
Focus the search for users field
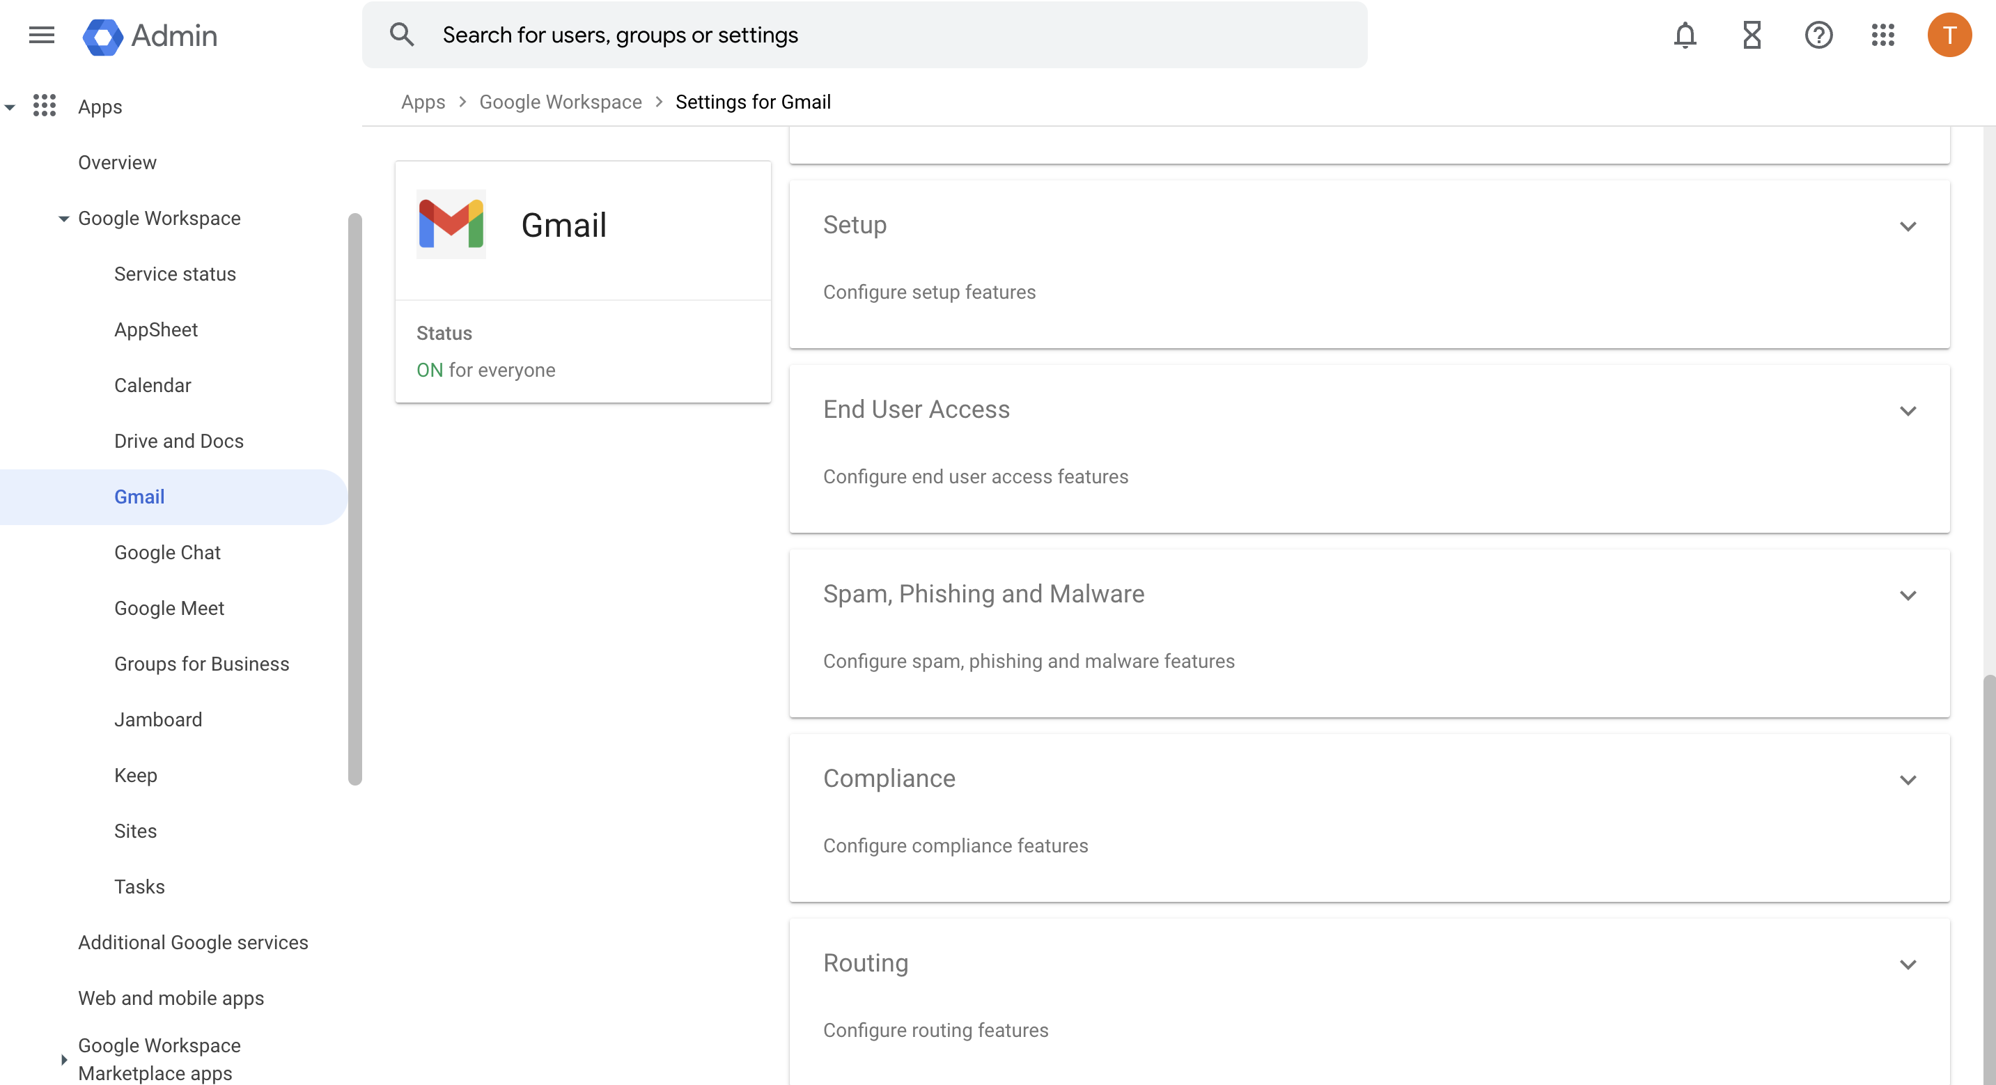pos(864,35)
